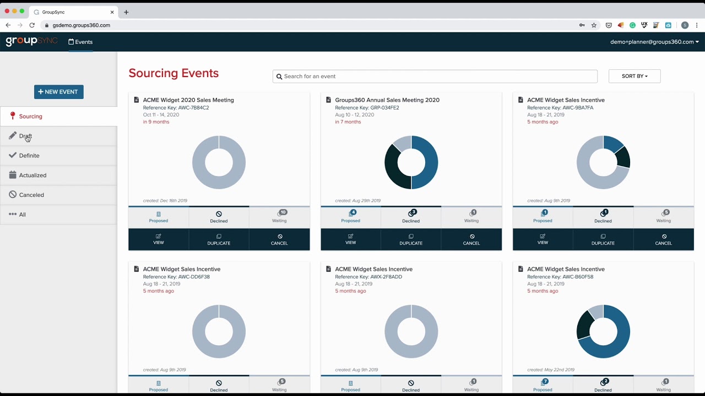Open the SORT BY dropdown
The height and width of the screenshot is (396, 705).
tap(634, 76)
